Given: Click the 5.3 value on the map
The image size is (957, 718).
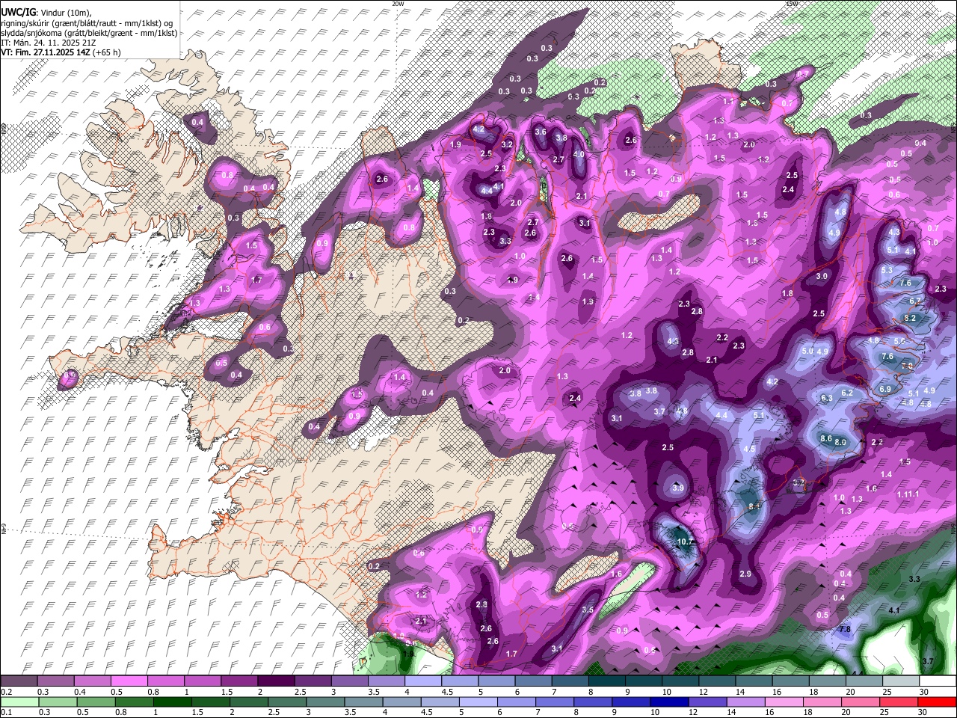Looking at the screenshot, I should (x=887, y=269).
